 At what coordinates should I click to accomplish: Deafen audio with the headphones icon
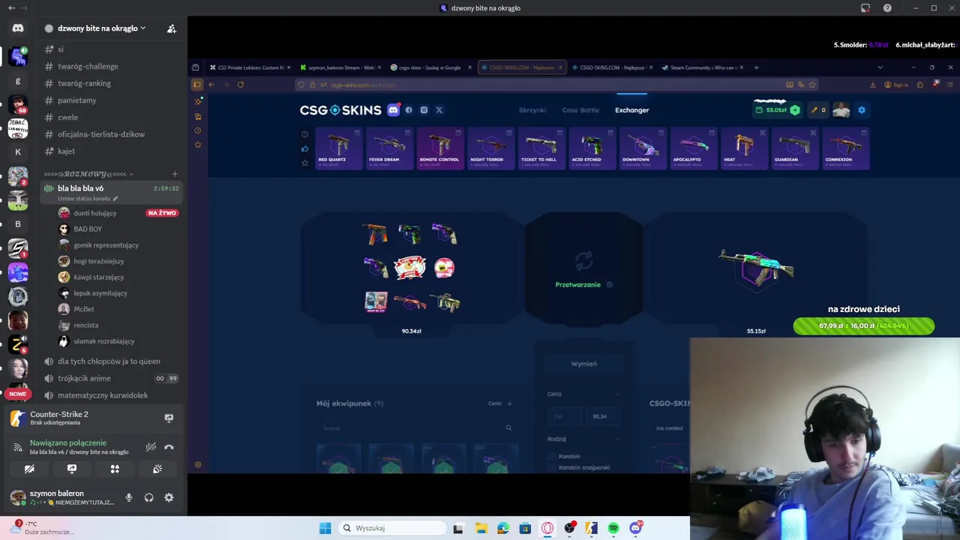(148, 497)
